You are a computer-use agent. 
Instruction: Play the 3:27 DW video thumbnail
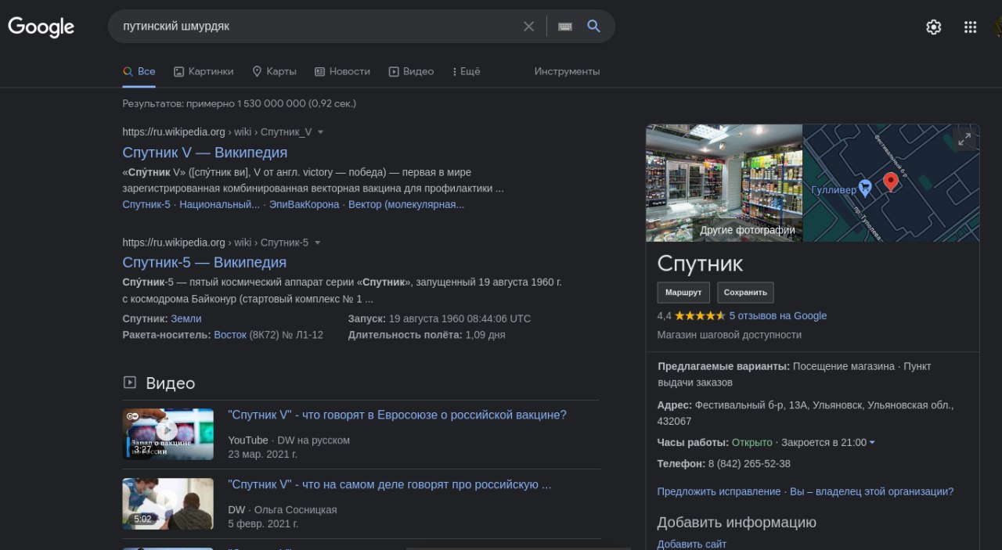point(168,434)
